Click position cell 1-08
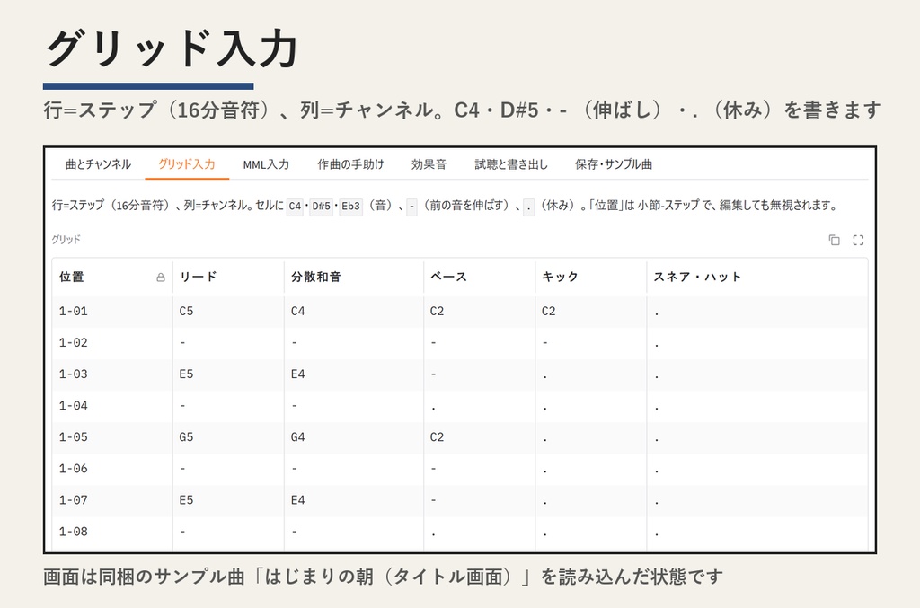 pyautogui.click(x=112, y=532)
